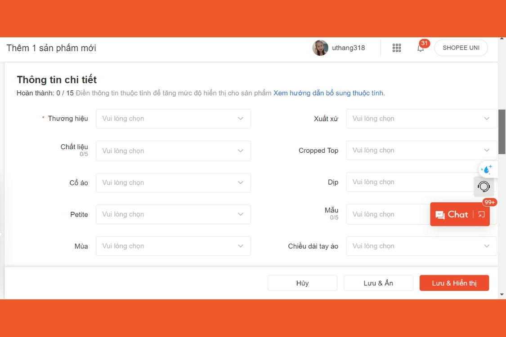Click the uthang318 profile avatar
This screenshot has width=506, height=337.
pos(320,48)
